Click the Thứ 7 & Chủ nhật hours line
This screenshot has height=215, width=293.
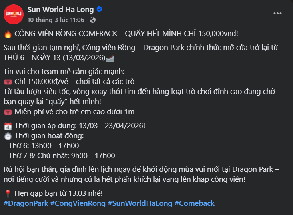click(59, 155)
